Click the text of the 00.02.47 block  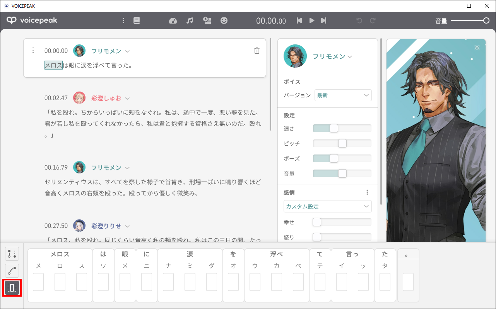pyautogui.click(x=153, y=124)
